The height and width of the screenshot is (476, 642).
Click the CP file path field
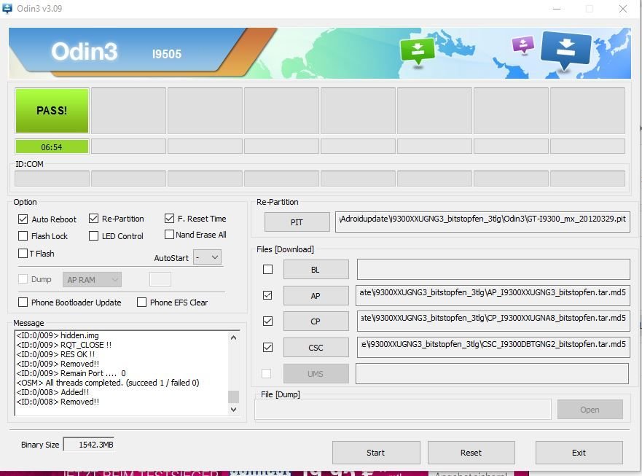pyautogui.click(x=493, y=321)
